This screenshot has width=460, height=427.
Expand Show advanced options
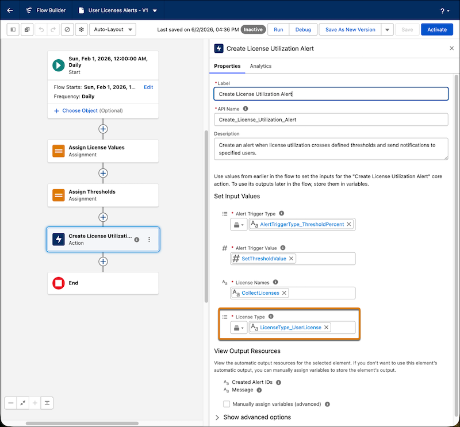click(253, 417)
